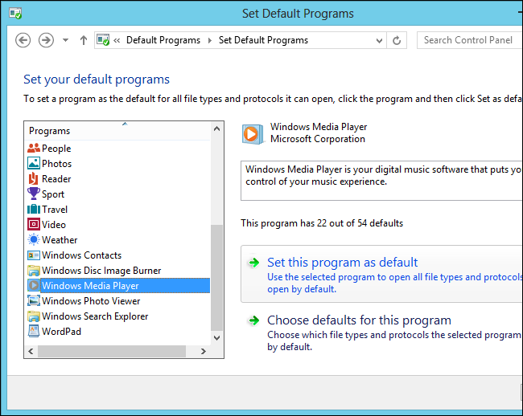Click the Travel suitcase icon
The height and width of the screenshot is (416, 523).
click(x=34, y=210)
